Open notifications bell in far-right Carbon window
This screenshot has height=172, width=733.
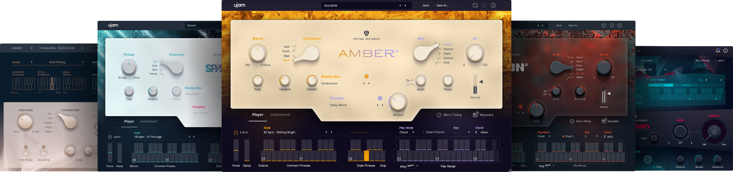tap(718, 51)
